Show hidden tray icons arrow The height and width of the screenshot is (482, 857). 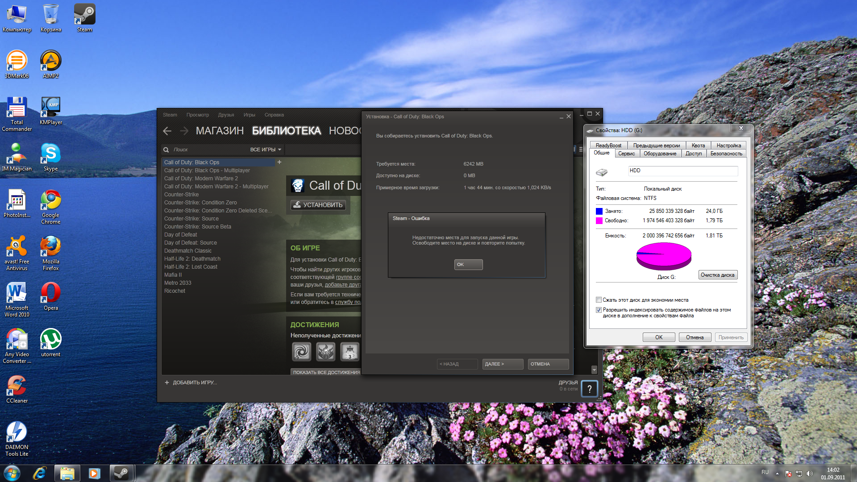click(x=777, y=474)
